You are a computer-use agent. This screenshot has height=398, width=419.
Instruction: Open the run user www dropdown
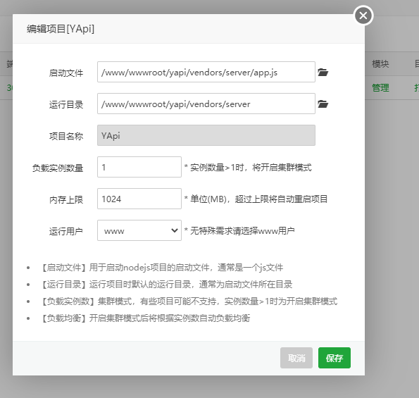pos(139,230)
